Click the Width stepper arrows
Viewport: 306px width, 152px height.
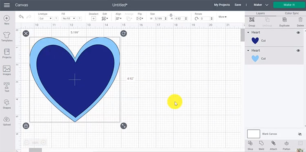click(166, 19)
